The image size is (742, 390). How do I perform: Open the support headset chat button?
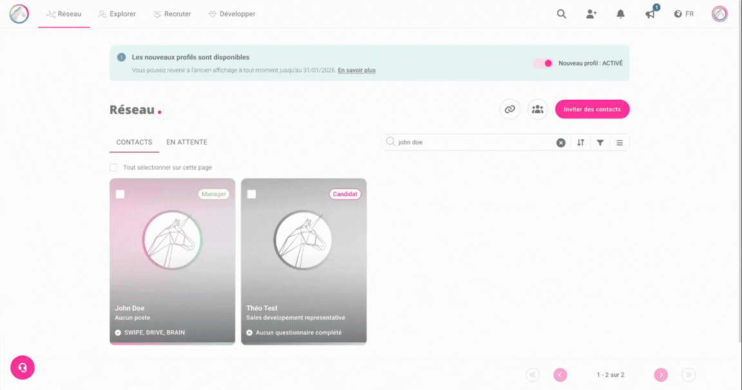click(23, 367)
